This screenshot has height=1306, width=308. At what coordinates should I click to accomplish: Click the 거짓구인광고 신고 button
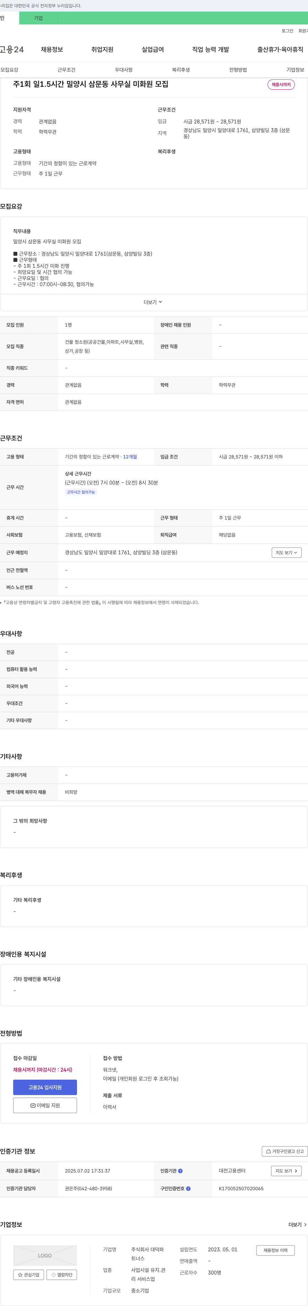pyautogui.click(x=285, y=1151)
